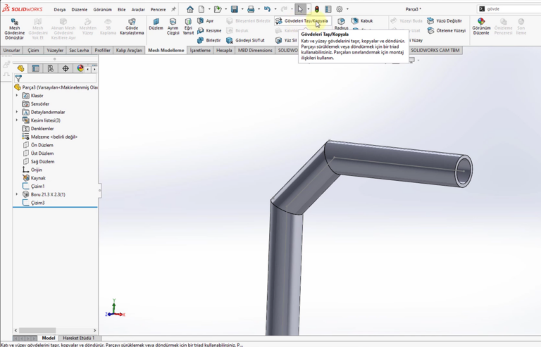Viewport: 541px width, 347px height.
Task: Click the Mesh Gövdesine Dönüştür tool
Action: click(x=14, y=29)
